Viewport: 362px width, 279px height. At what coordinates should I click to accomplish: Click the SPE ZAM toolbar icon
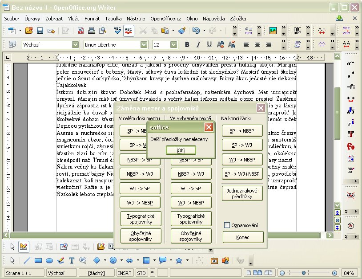point(346,31)
